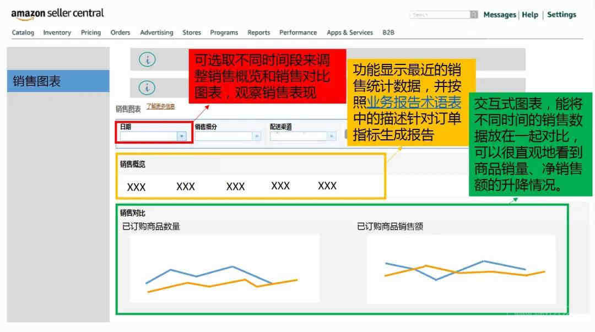Click the 已订购商品数量 chart title
The image size is (595, 332).
coord(151,226)
